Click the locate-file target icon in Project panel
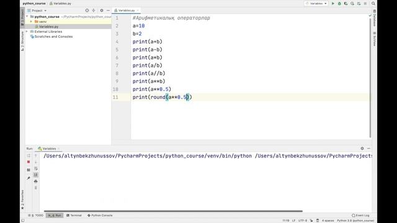397x223 pixels. click(x=87, y=11)
